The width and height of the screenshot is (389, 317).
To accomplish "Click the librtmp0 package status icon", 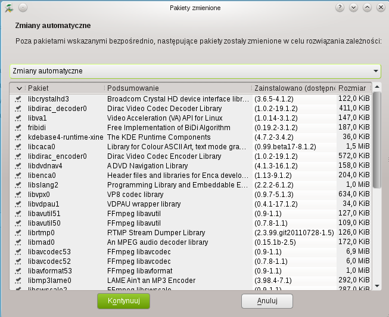I will click(18, 233).
